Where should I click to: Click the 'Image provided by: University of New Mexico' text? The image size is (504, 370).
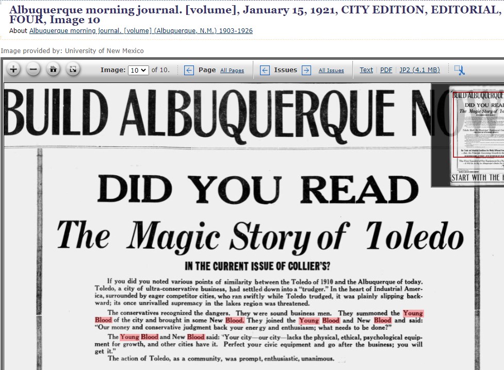(x=72, y=51)
